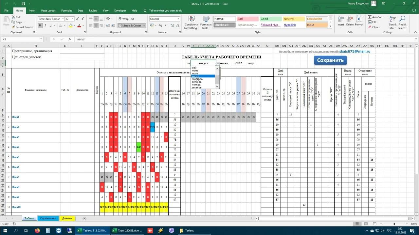Open Firefox from the taskbar
Viewport: 419px width, 235px height.
(x=37, y=230)
